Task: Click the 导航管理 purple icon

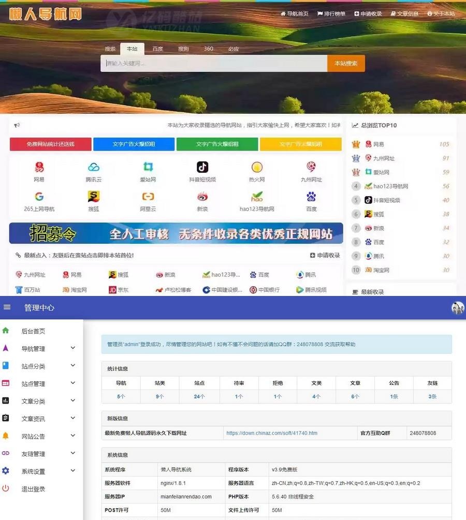Action: (x=6, y=348)
